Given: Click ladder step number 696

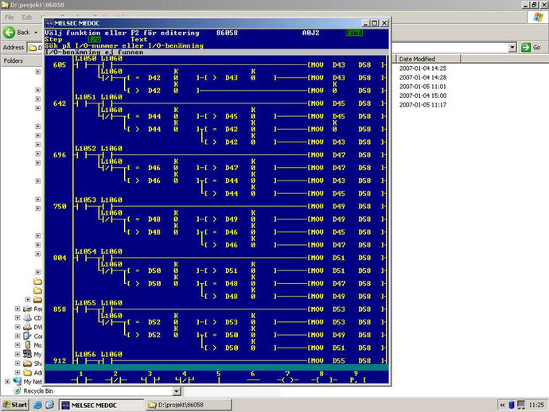Looking at the screenshot, I should [x=60, y=155].
